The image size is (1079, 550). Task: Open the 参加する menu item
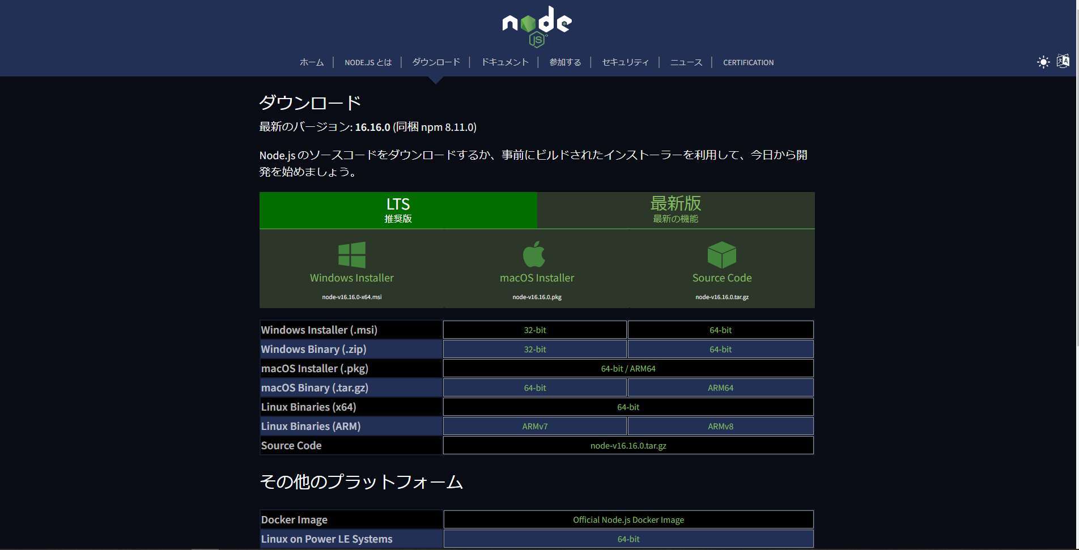(x=565, y=62)
